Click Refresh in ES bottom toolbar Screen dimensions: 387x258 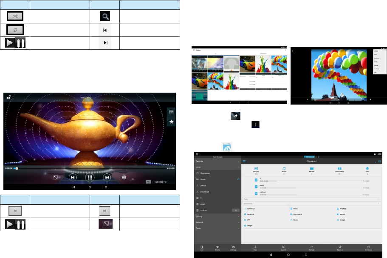tap(312, 248)
